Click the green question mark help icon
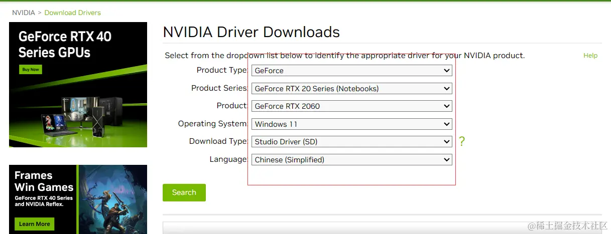The image size is (611, 234). point(462,142)
